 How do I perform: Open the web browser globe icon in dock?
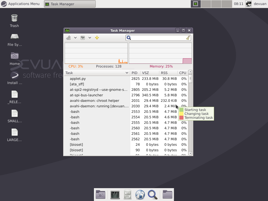coord(140,194)
